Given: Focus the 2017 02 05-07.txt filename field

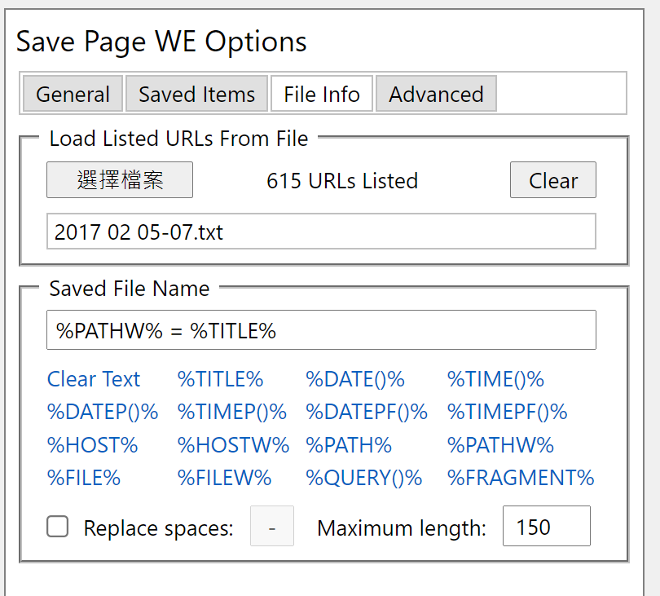Looking at the screenshot, I should point(321,232).
